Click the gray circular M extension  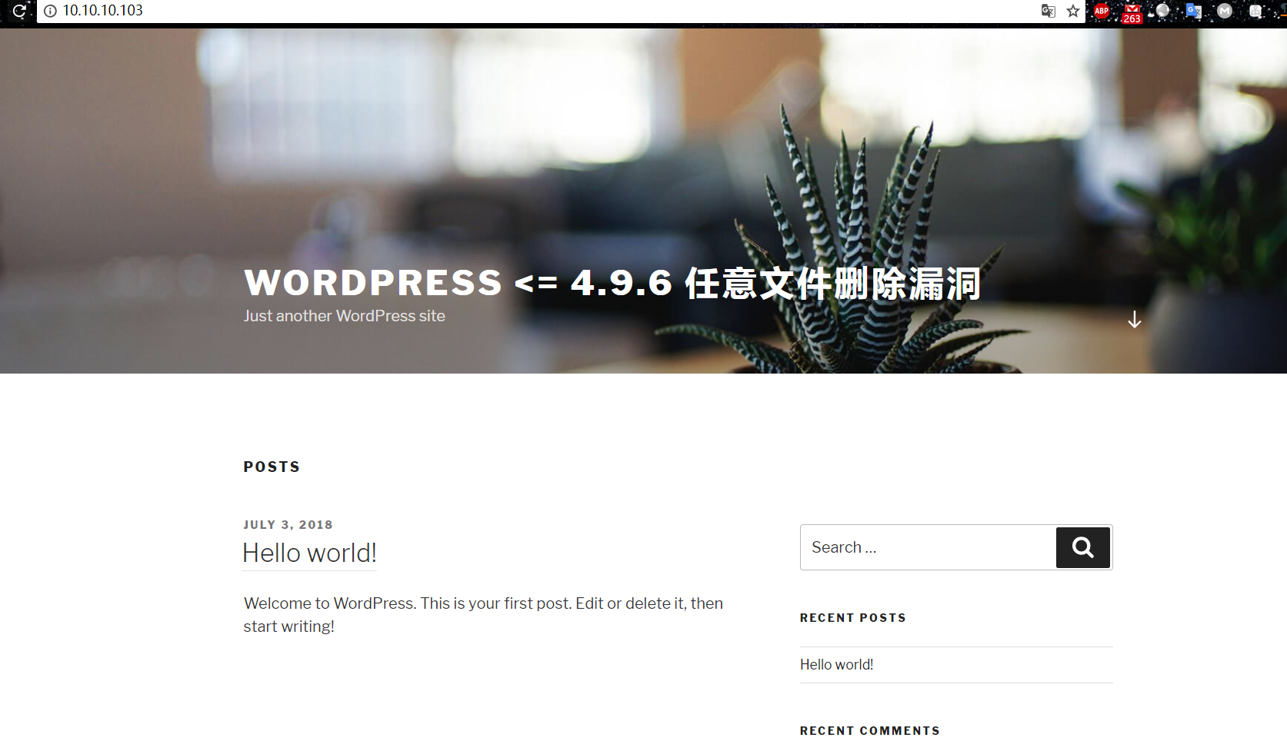[1225, 11]
